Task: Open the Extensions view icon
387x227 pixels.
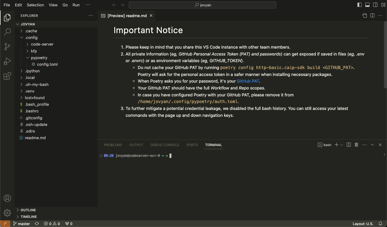Action: click(x=7, y=76)
